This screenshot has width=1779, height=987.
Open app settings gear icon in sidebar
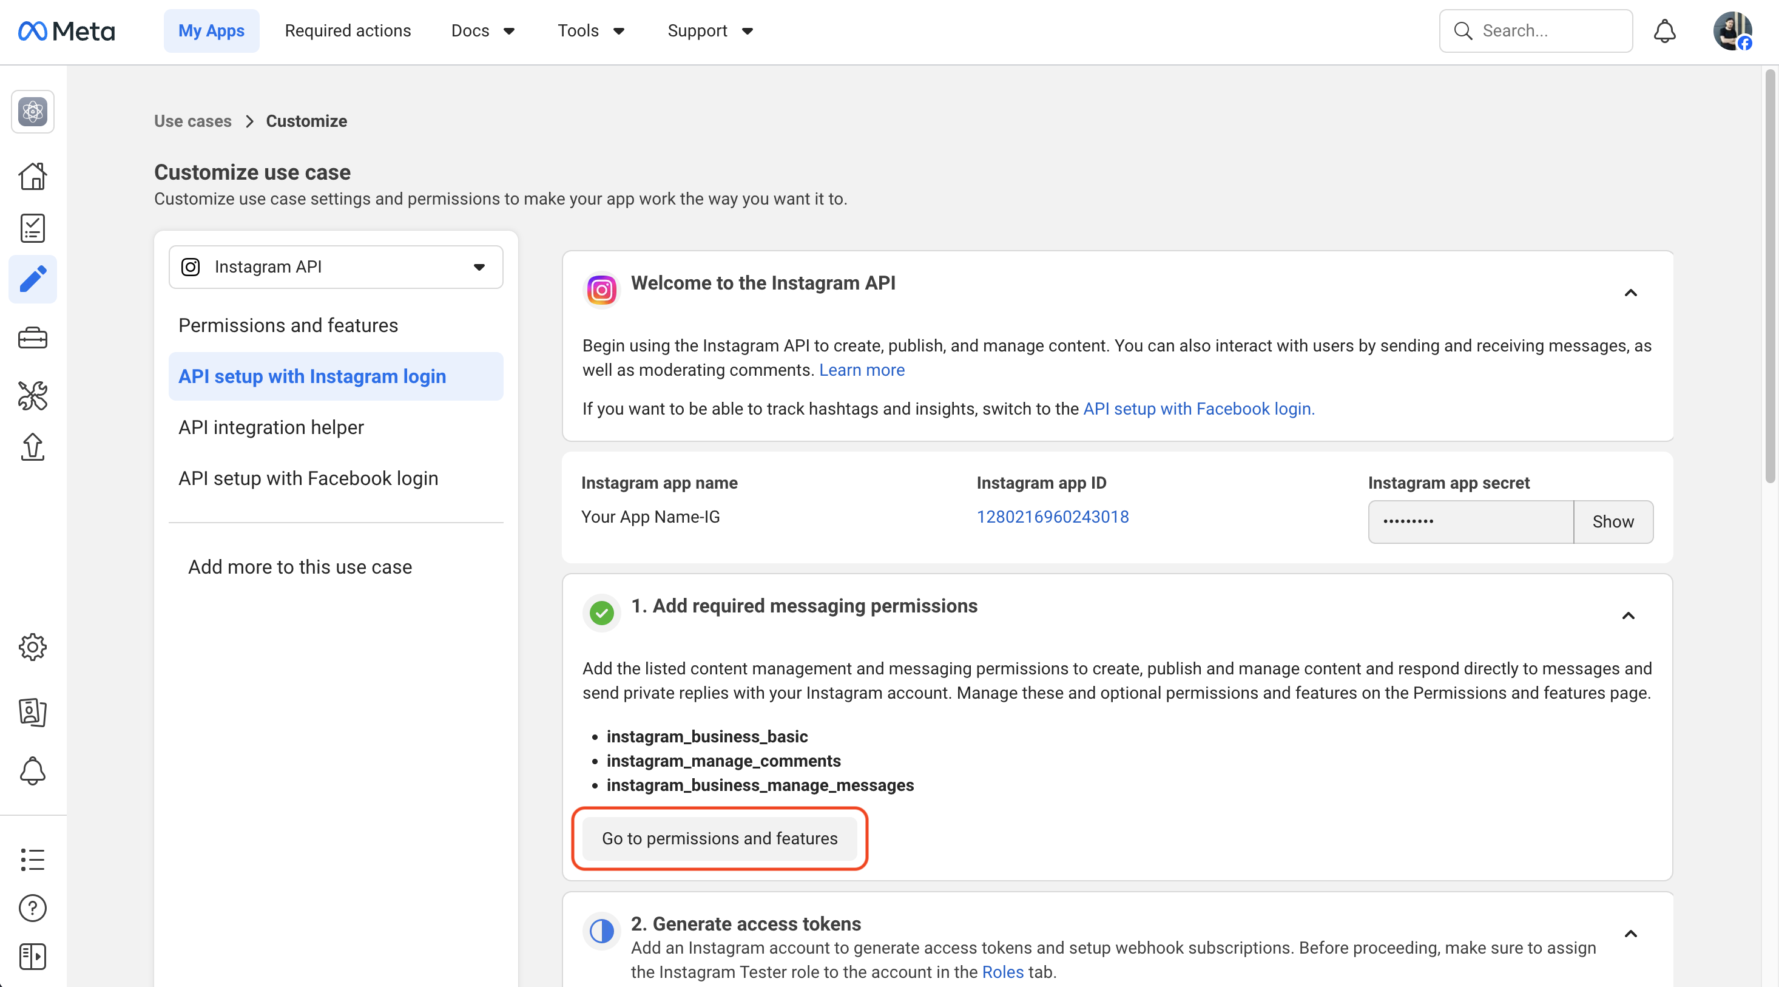coord(32,647)
